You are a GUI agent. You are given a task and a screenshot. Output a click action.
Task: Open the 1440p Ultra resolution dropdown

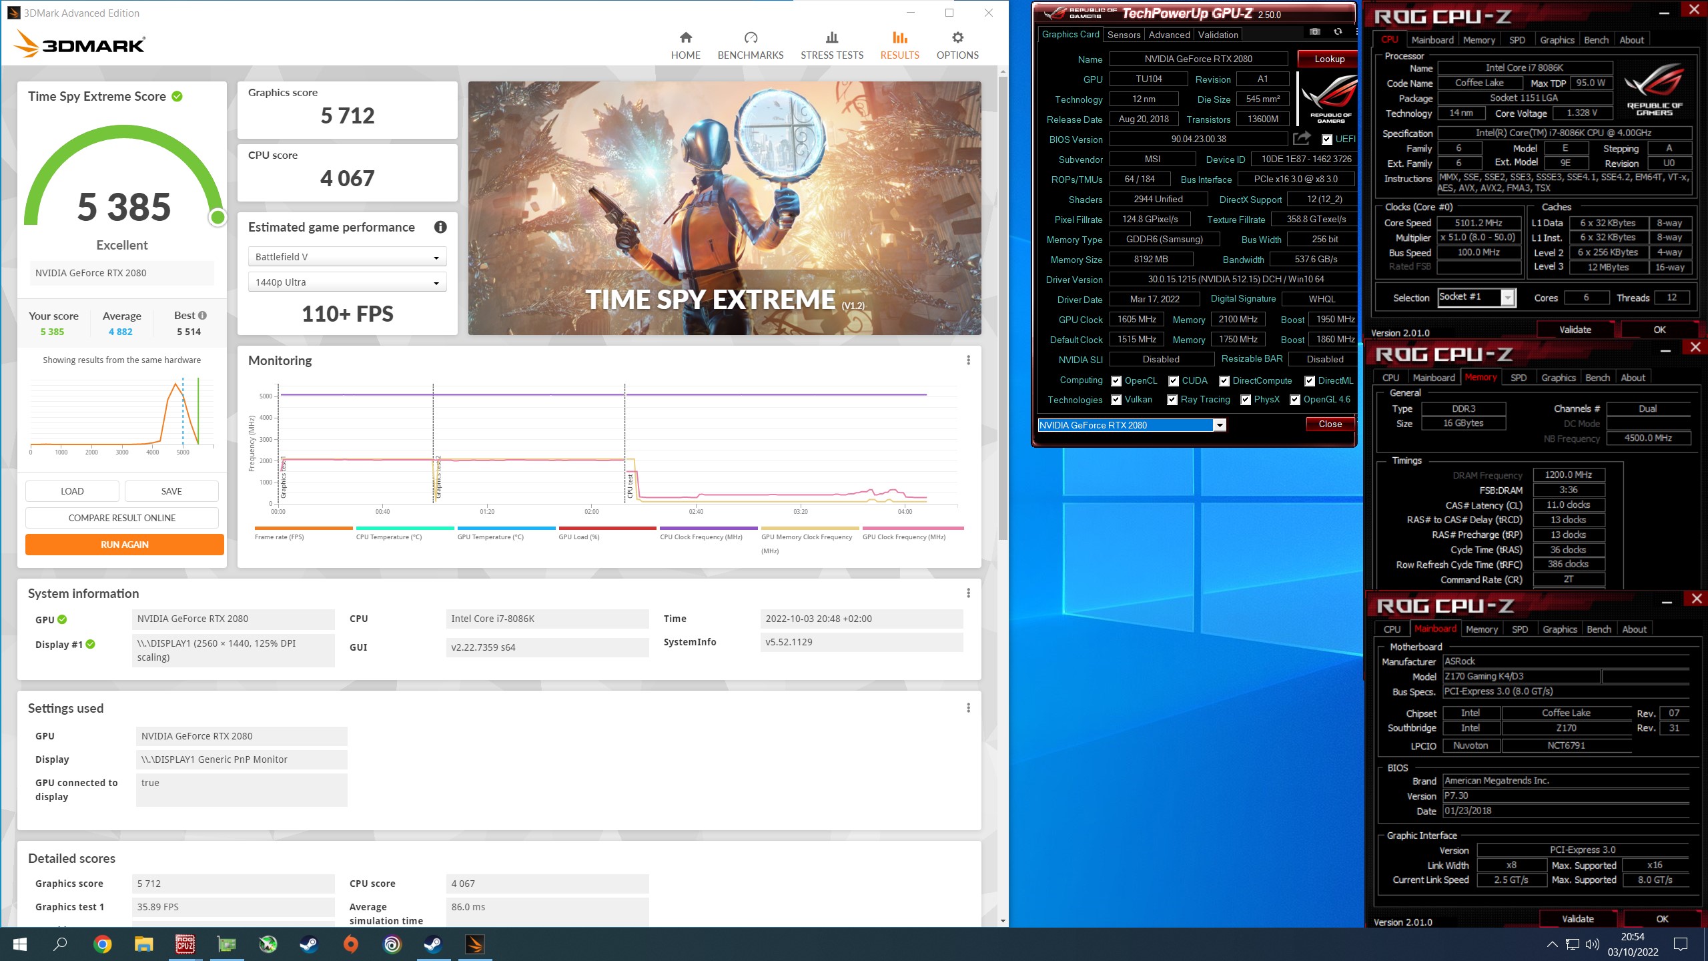pyautogui.click(x=347, y=282)
